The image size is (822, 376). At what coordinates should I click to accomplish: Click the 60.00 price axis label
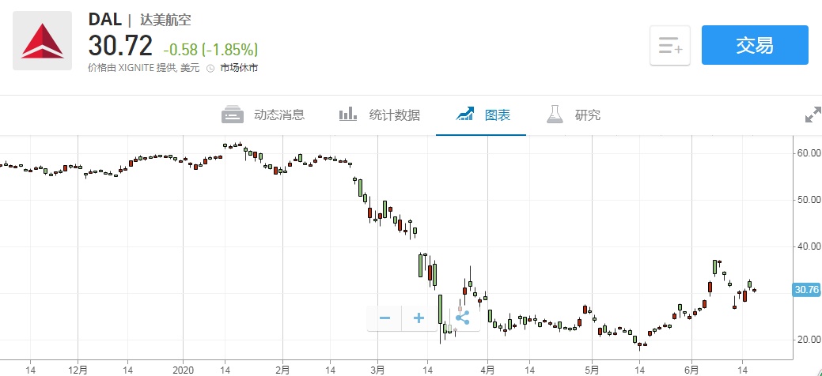tap(807, 152)
